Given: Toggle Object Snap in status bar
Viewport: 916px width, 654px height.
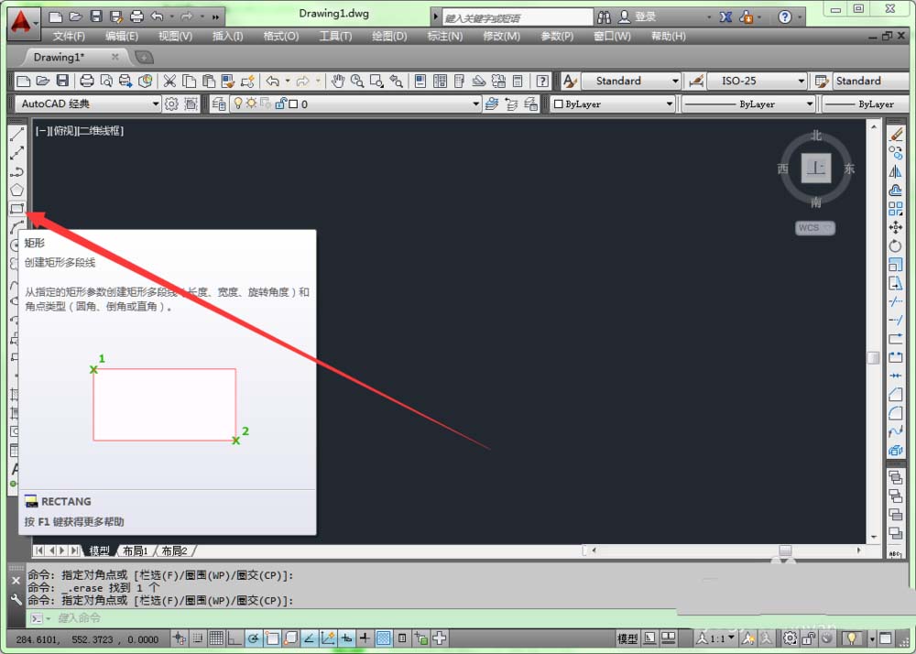Looking at the screenshot, I should click(272, 638).
